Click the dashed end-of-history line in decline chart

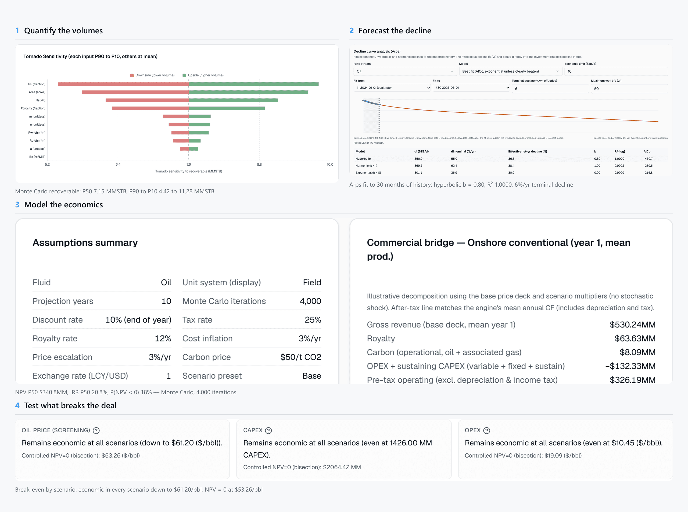[379, 116]
